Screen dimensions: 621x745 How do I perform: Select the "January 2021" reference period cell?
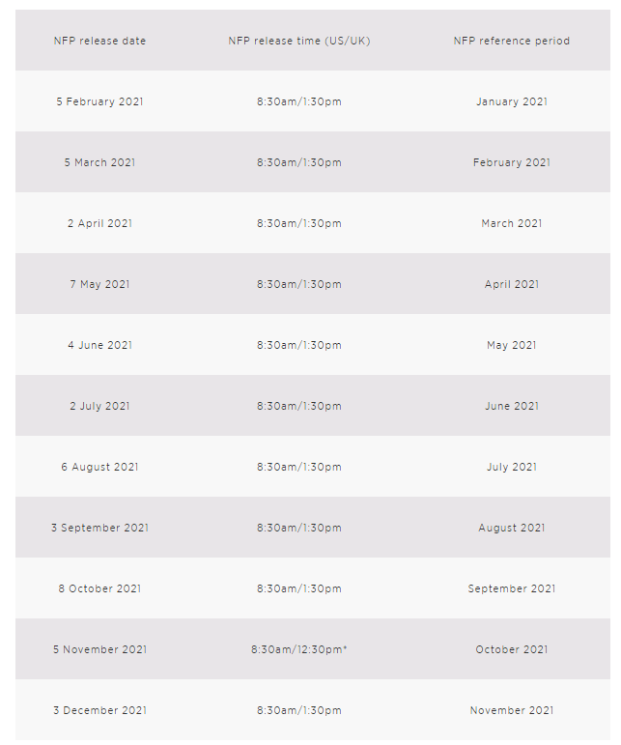(511, 101)
